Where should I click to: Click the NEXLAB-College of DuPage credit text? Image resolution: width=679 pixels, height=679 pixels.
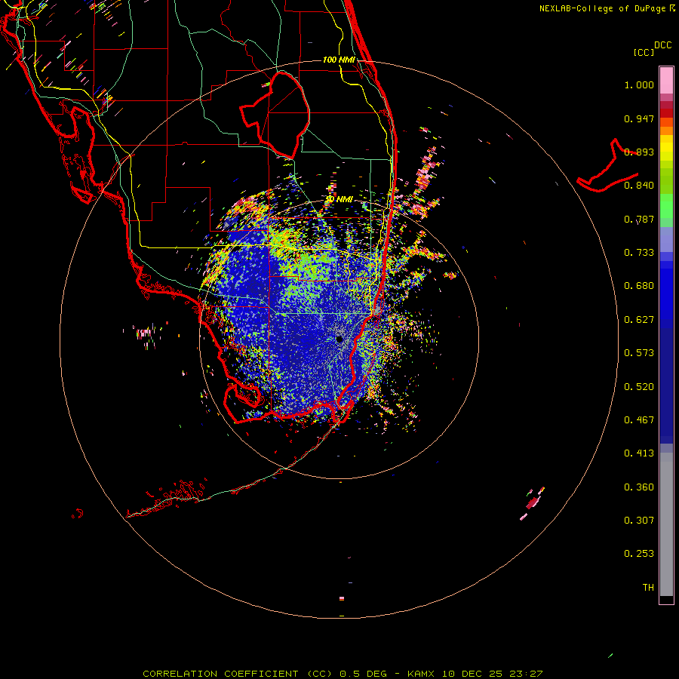pos(602,8)
